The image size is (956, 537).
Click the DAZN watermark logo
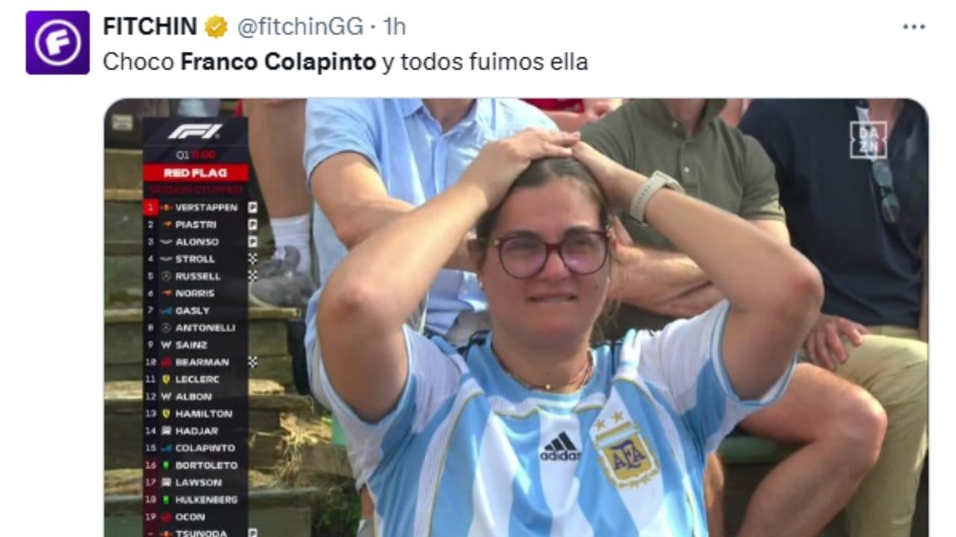click(x=868, y=139)
